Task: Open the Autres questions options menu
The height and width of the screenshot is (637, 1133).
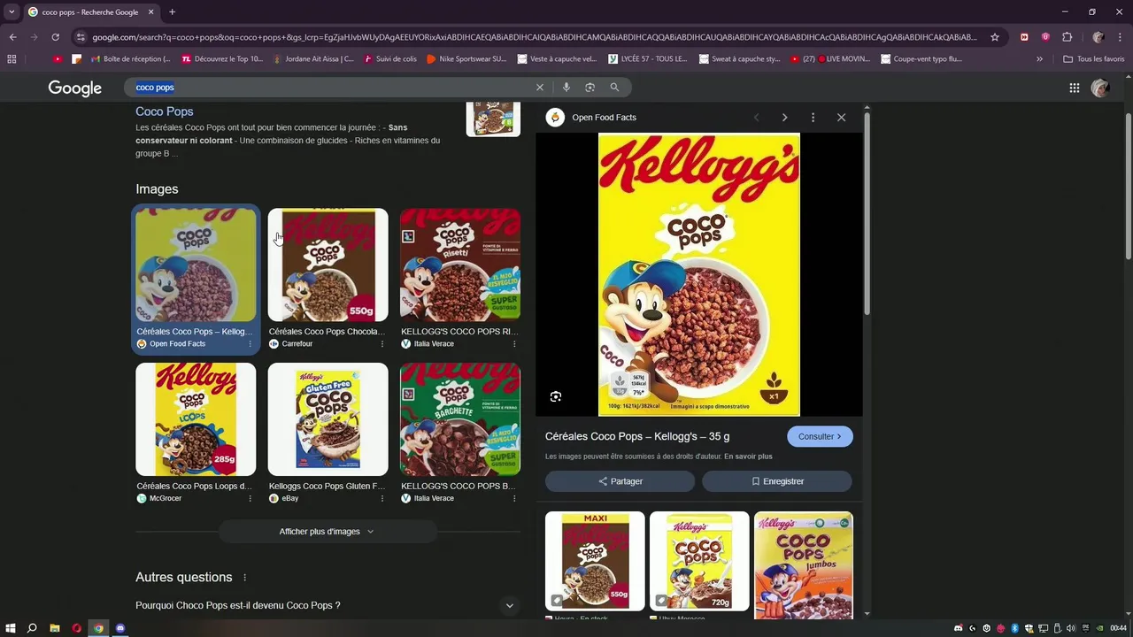Action: [x=245, y=578]
